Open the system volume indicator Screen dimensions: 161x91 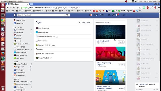[x=136, y=1]
